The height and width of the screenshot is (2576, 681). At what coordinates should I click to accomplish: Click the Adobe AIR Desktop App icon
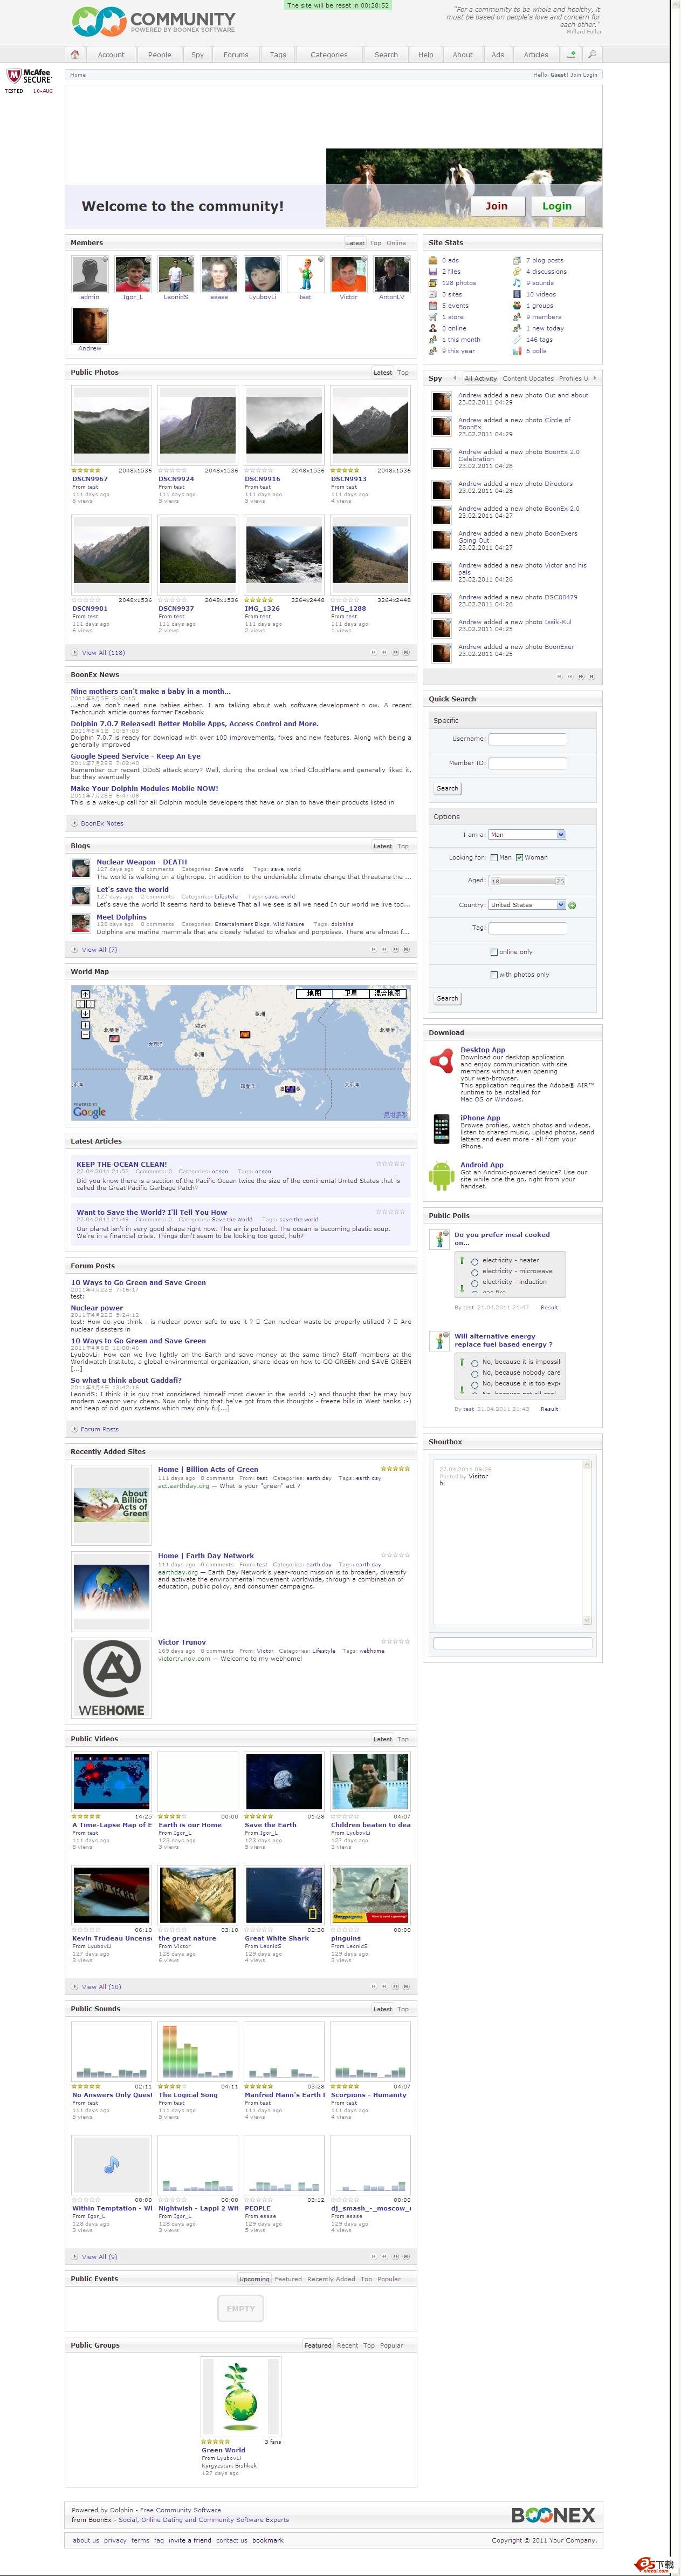[441, 1061]
